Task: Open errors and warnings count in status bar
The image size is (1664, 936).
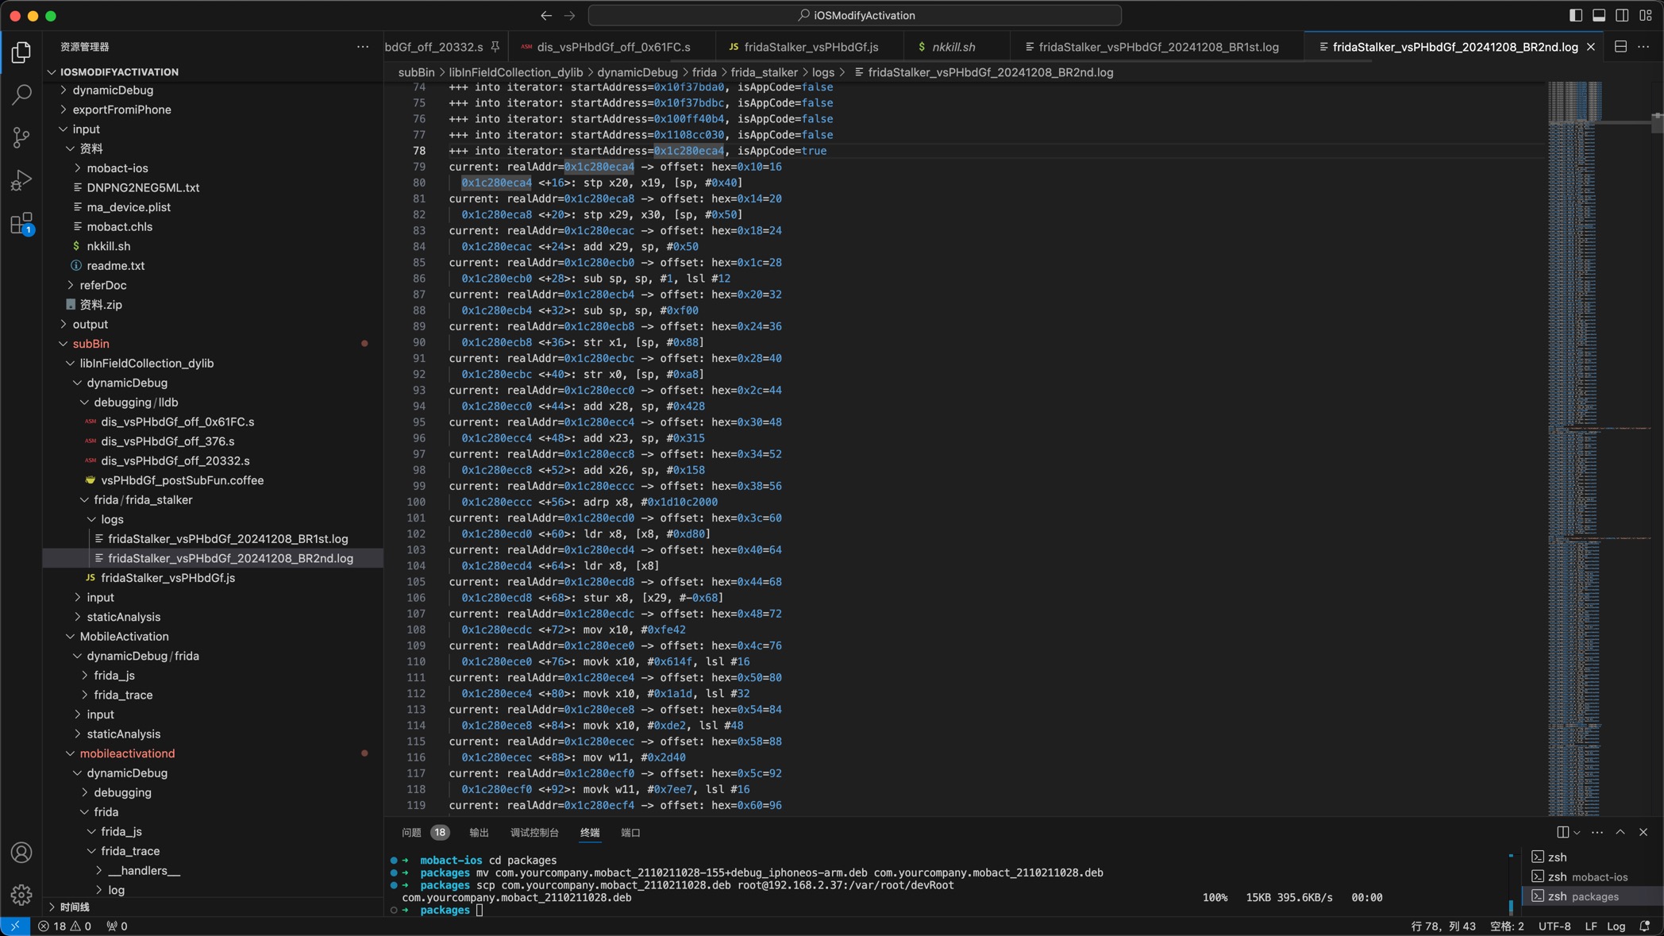Action: pos(64,926)
